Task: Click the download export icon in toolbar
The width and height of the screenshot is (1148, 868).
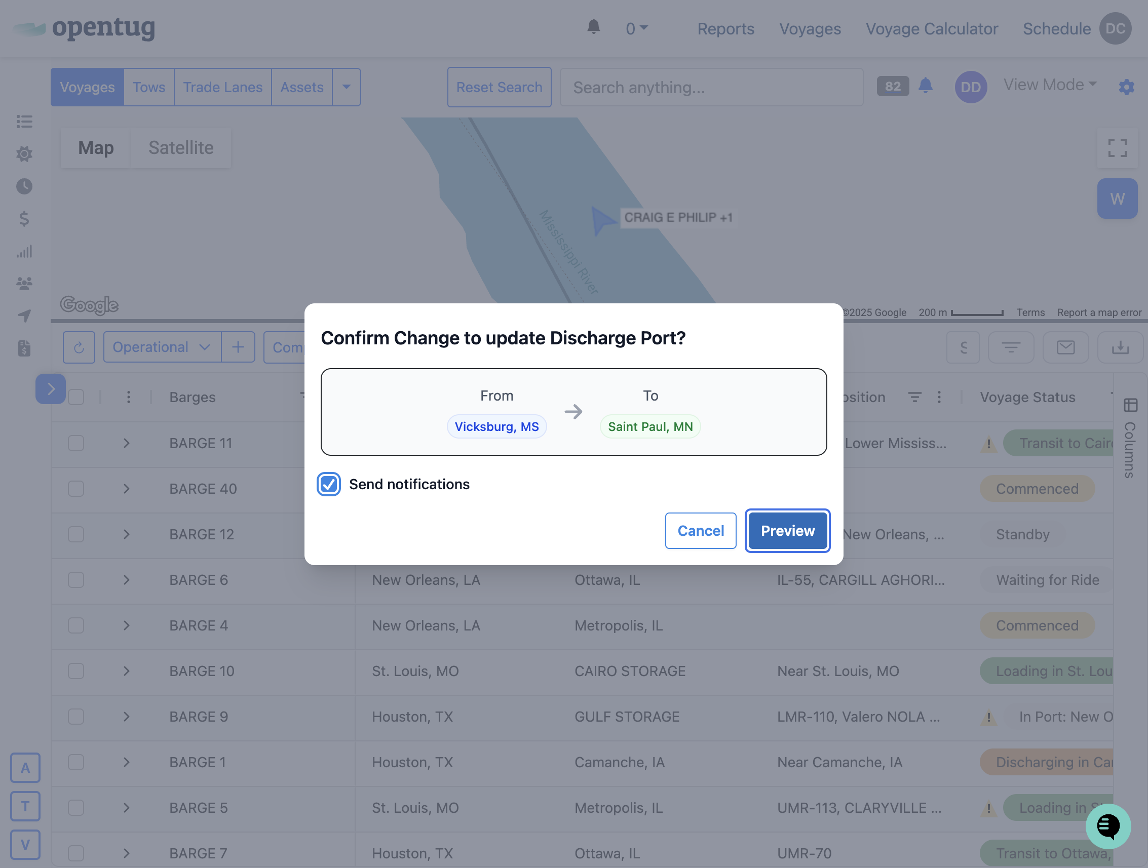Action: 1120,347
